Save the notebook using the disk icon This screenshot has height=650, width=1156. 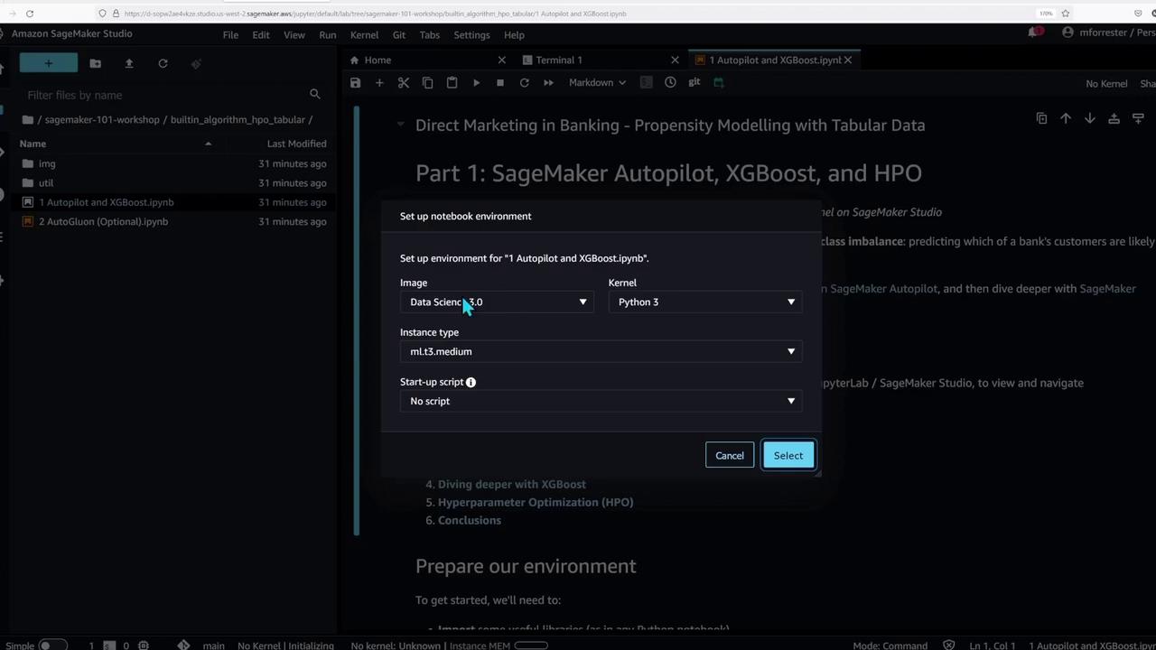coord(355,83)
